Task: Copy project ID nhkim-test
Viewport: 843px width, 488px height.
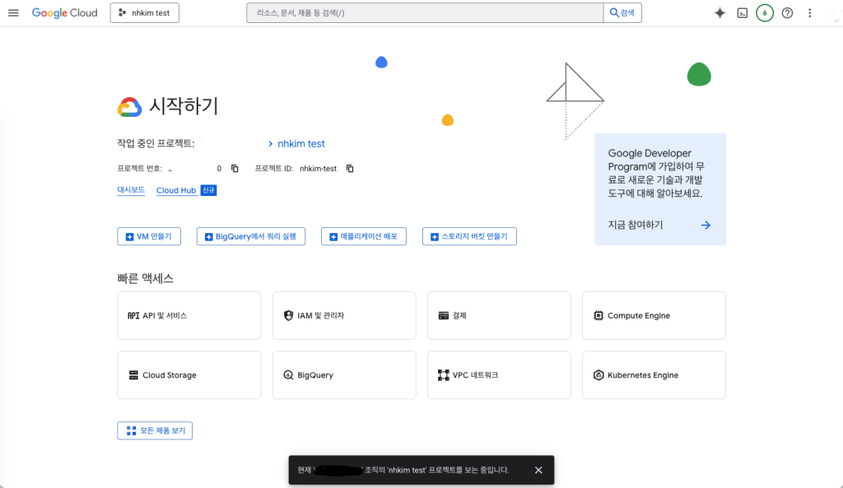Action: click(x=350, y=169)
